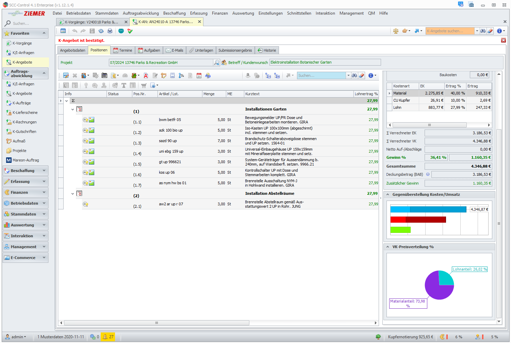Clear positions search with the eraser icon
Viewport: 511px width, 343px height.
pos(361,75)
